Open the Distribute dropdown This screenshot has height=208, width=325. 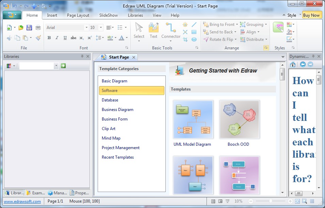click(266, 39)
